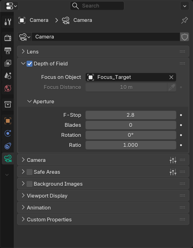Open the Object properties tab
The height and width of the screenshot is (248, 193).
pos(8,121)
